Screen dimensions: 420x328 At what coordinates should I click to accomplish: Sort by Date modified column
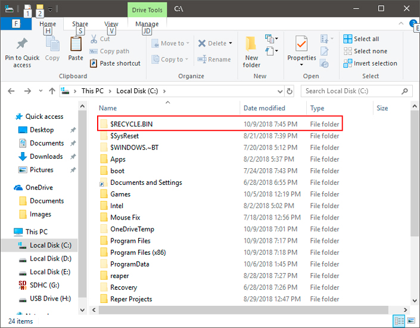pyautogui.click(x=264, y=108)
